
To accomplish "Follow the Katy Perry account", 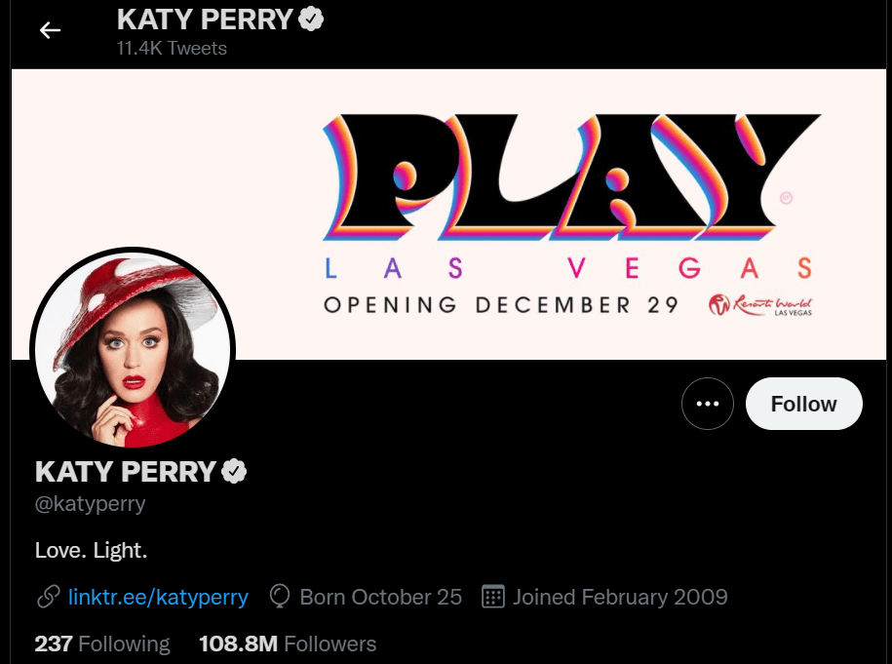I will pos(804,404).
